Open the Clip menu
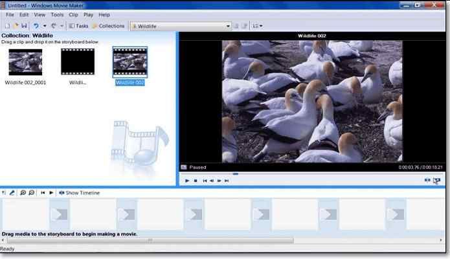 pyautogui.click(x=74, y=14)
